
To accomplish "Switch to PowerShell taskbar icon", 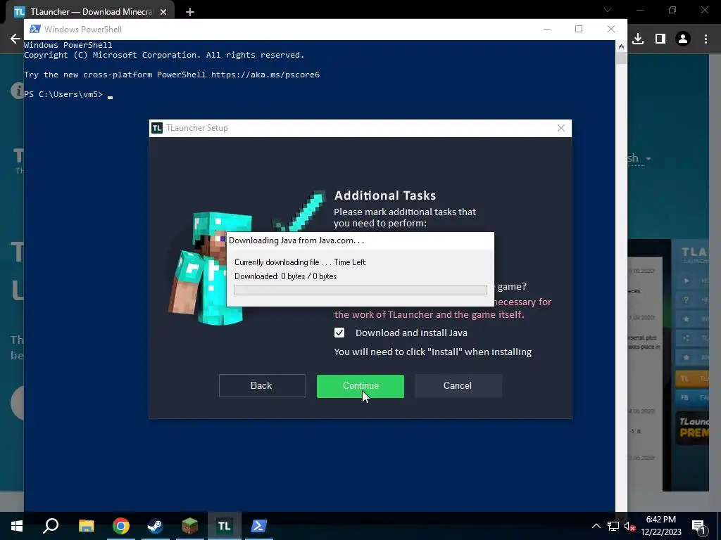I will tap(259, 526).
